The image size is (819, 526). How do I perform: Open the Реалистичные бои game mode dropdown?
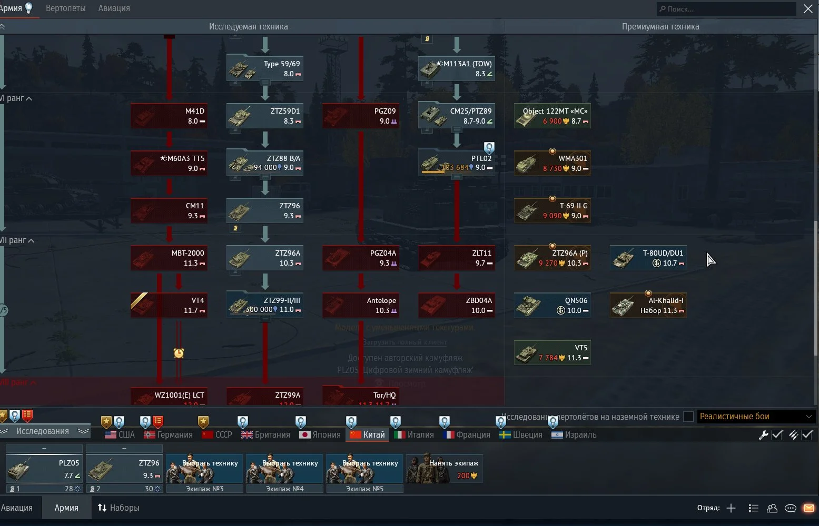pos(755,417)
